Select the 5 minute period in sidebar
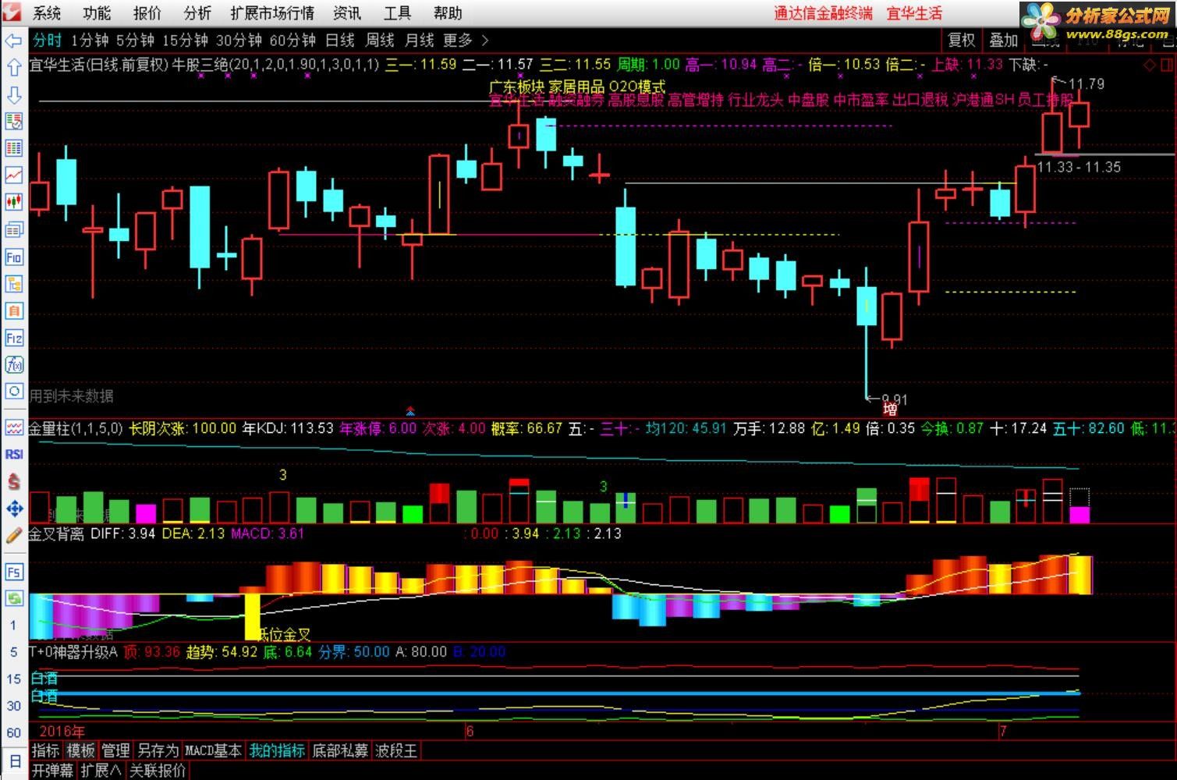Image resolution: width=1177 pixels, height=780 pixels. (x=13, y=652)
